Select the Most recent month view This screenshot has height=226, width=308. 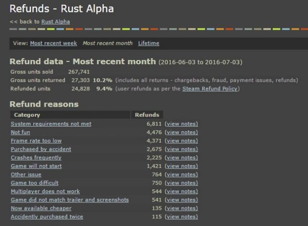point(107,43)
